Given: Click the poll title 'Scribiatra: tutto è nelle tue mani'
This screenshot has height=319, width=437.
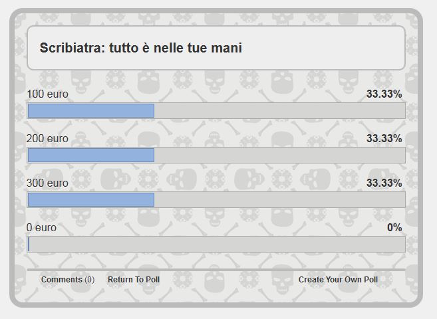Looking at the screenshot, I should (140, 48).
